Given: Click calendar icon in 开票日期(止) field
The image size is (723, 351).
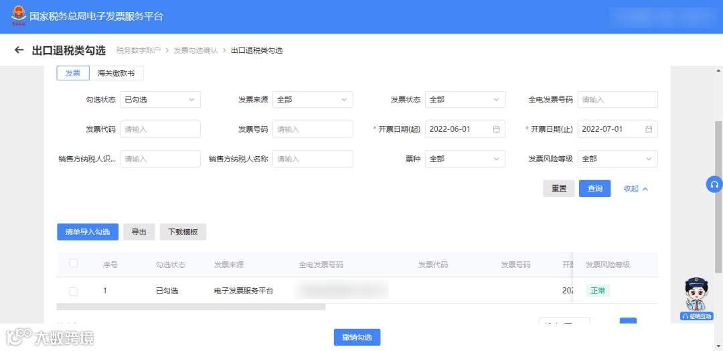Looking at the screenshot, I should (648, 129).
